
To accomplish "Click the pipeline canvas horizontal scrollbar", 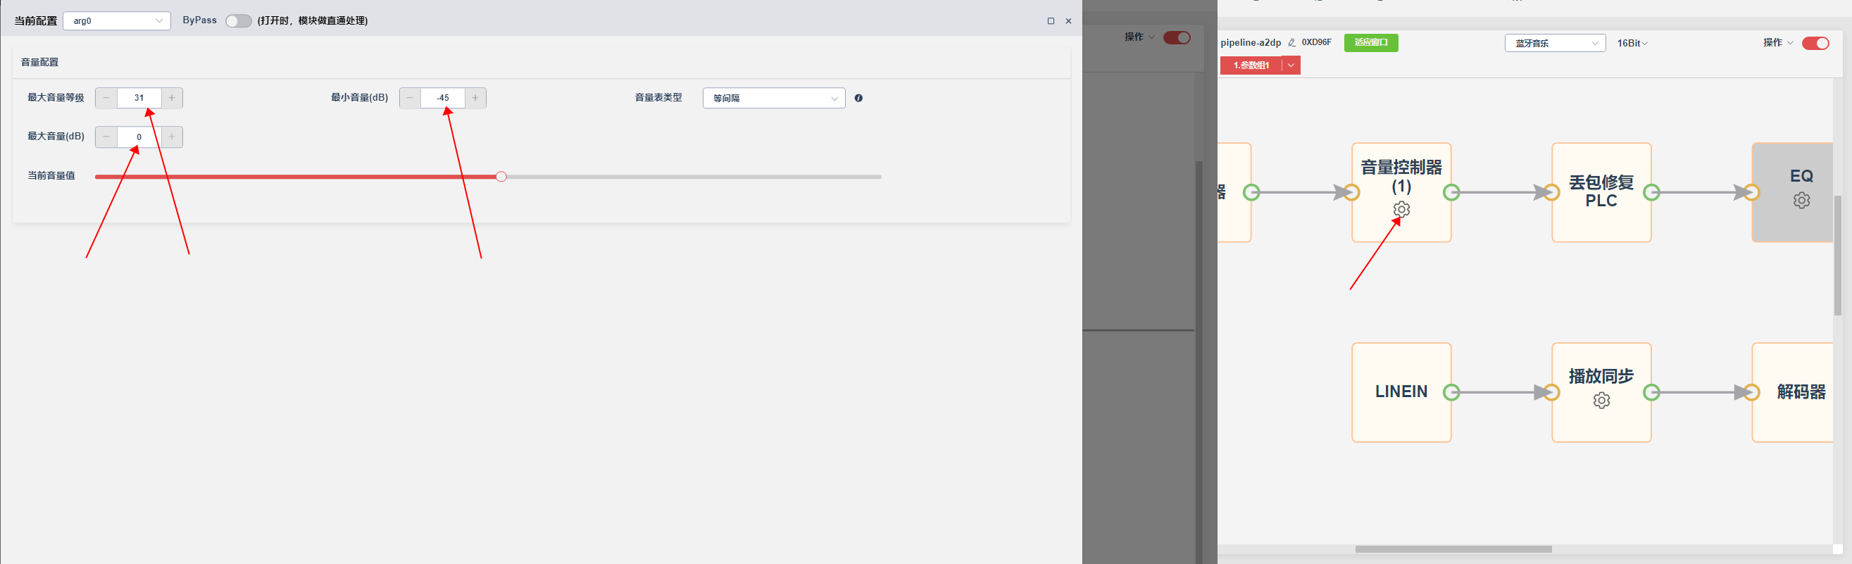I will coord(1453,549).
